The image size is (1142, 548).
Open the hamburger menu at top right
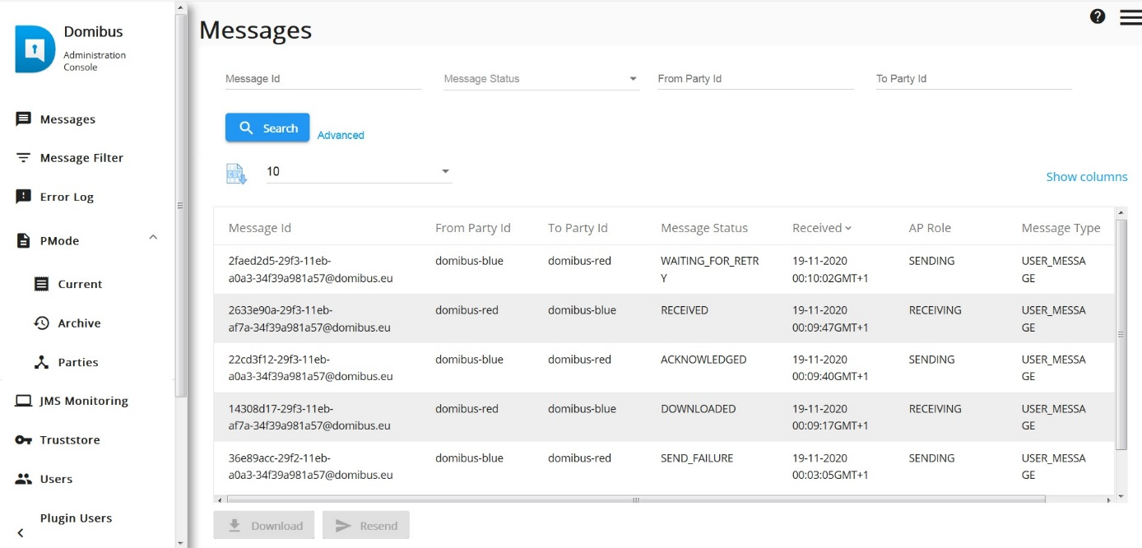[x=1130, y=17]
